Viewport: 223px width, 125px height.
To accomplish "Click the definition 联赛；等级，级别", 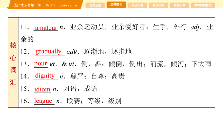I will 94,101.
